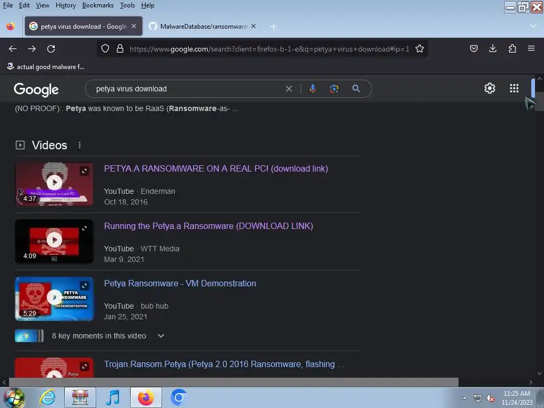Screen dimensions: 544x408
Task: Play the bub hub 5:29 thumbnail
Action: (x=54, y=299)
